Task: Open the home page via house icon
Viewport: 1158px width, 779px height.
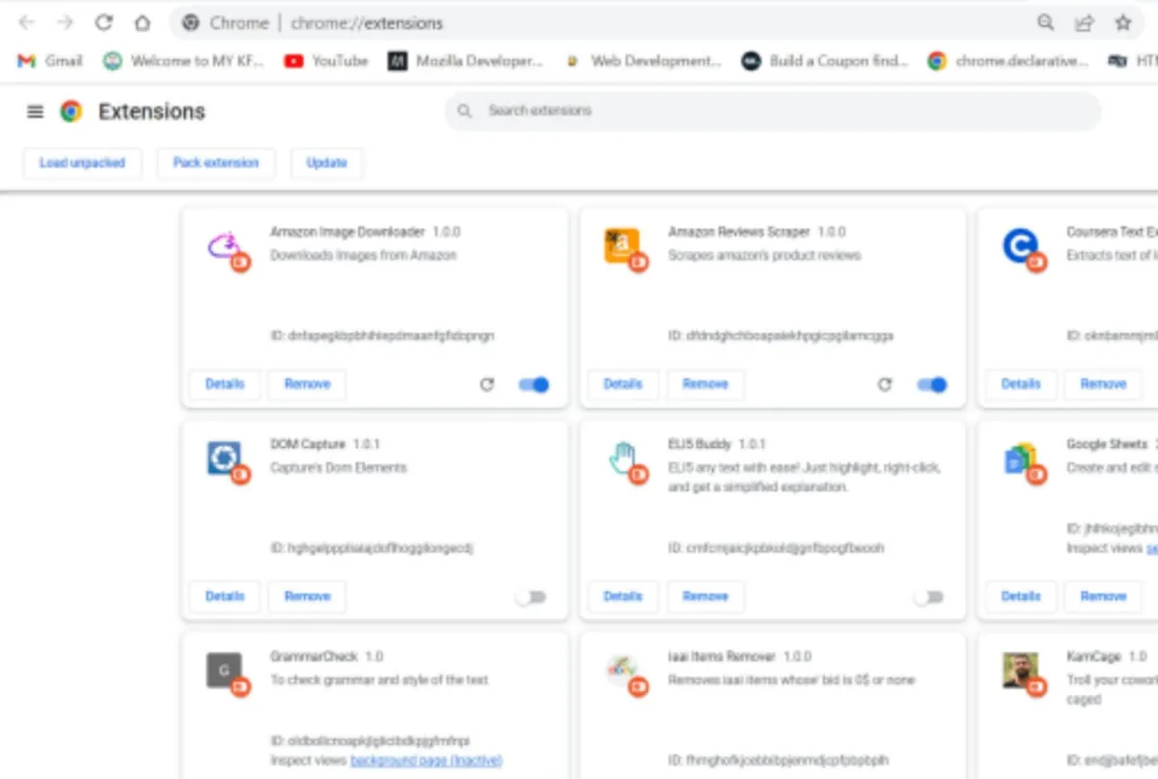Action: tap(142, 22)
